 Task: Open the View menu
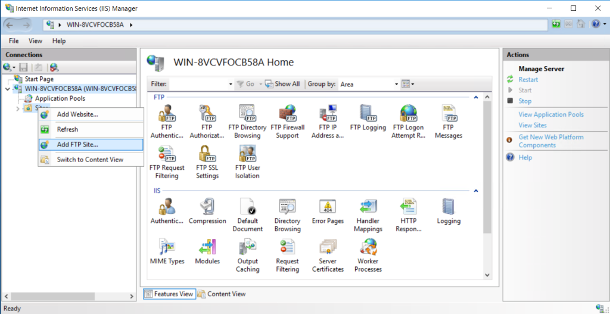click(35, 41)
